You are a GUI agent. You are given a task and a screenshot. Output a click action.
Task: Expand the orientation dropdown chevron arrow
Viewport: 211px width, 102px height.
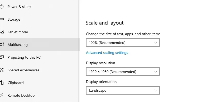(156, 90)
